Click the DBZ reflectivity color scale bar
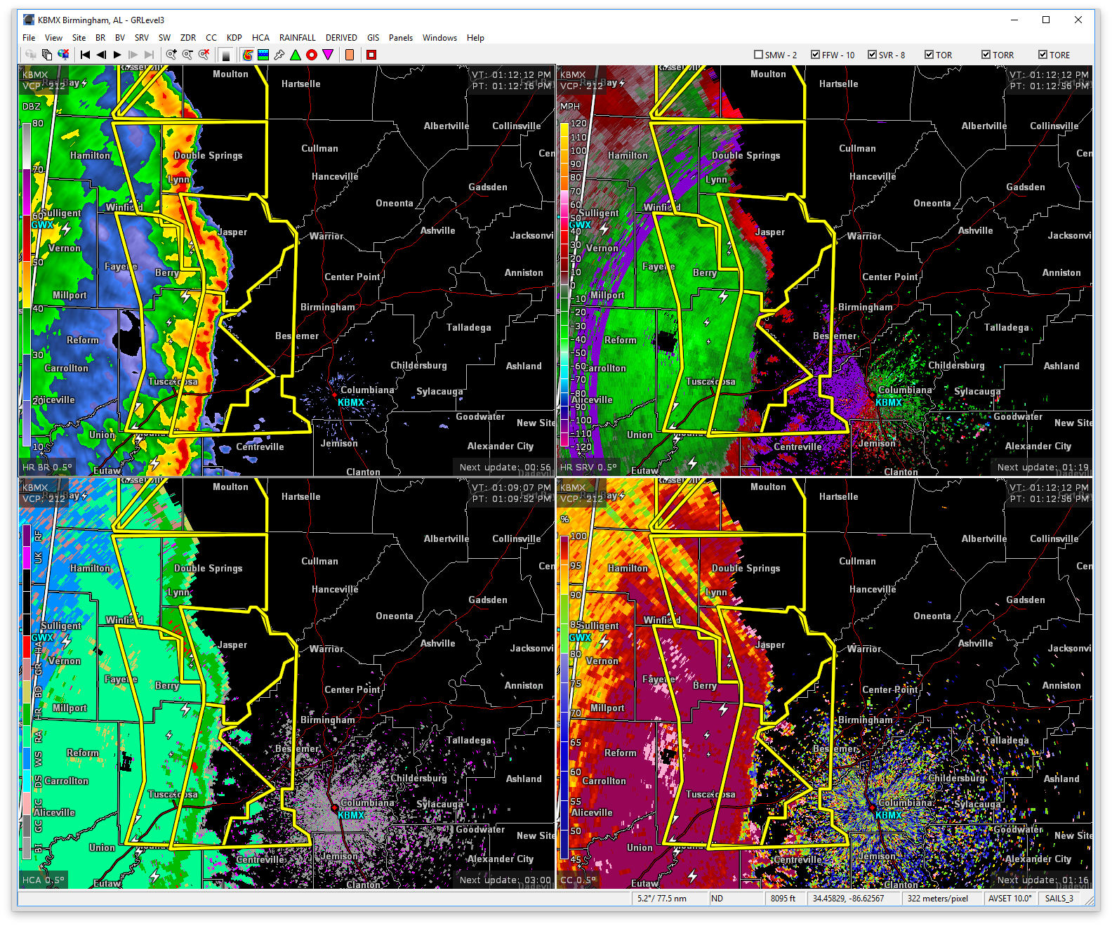The image size is (1112, 926). 27,284
